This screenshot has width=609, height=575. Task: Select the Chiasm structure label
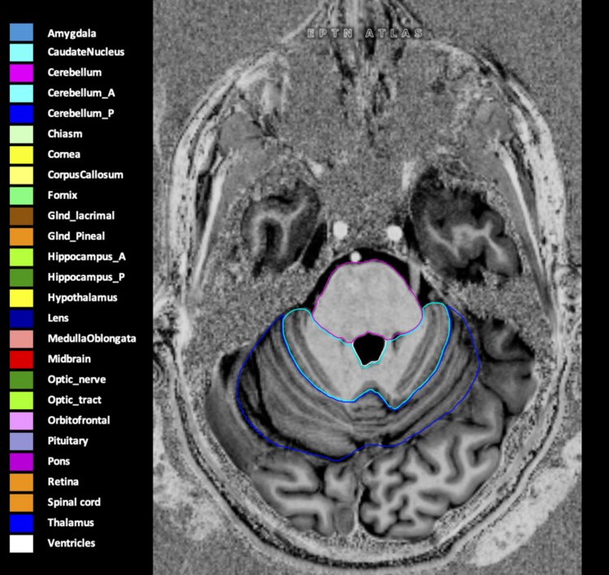[65, 134]
